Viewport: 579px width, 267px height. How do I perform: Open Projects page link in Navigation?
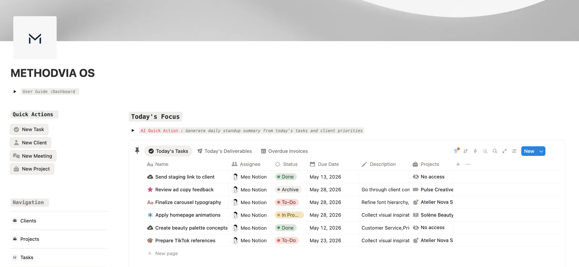(30, 239)
